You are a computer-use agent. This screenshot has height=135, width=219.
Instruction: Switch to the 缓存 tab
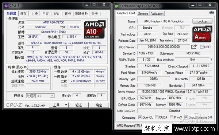[x=23, y=14]
